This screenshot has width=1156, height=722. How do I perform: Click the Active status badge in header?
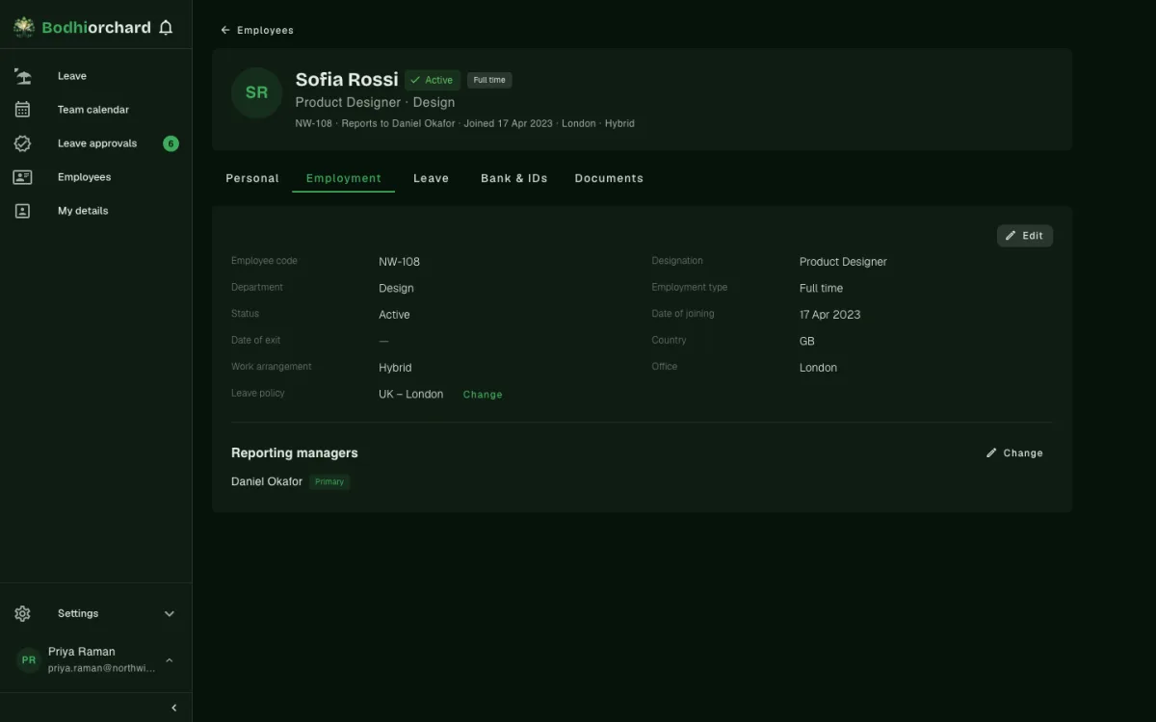433,80
